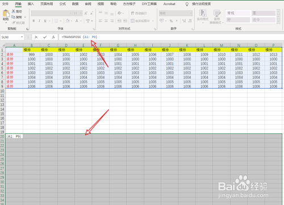Expand the cell styles gallery More arrow

pyautogui.click(x=278, y=22)
